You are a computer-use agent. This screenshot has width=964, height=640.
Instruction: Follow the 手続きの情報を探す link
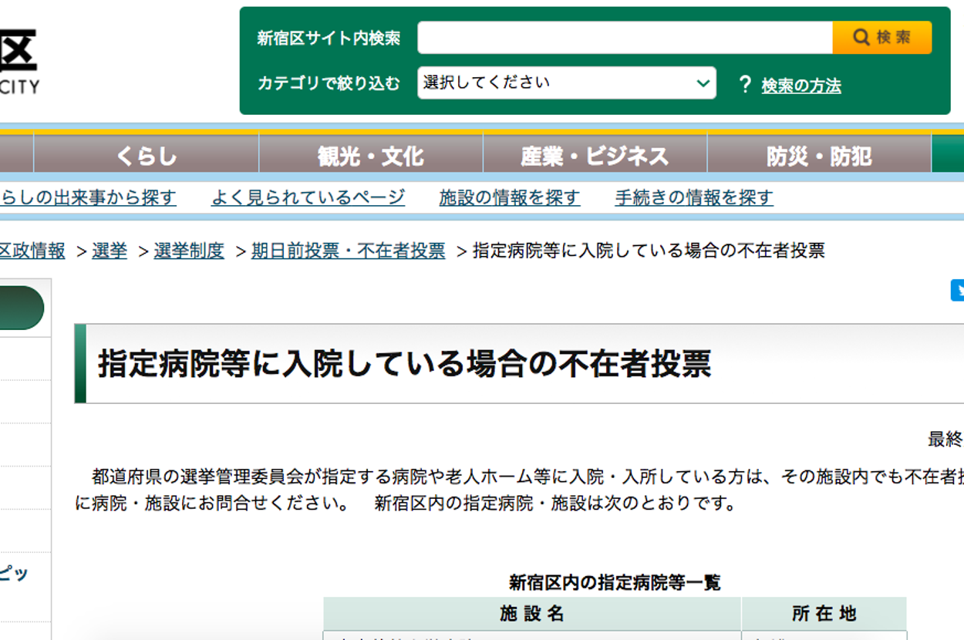[693, 197]
